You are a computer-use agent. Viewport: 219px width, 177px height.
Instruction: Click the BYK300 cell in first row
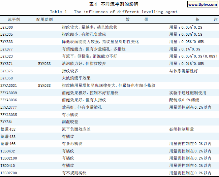[7, 27]
